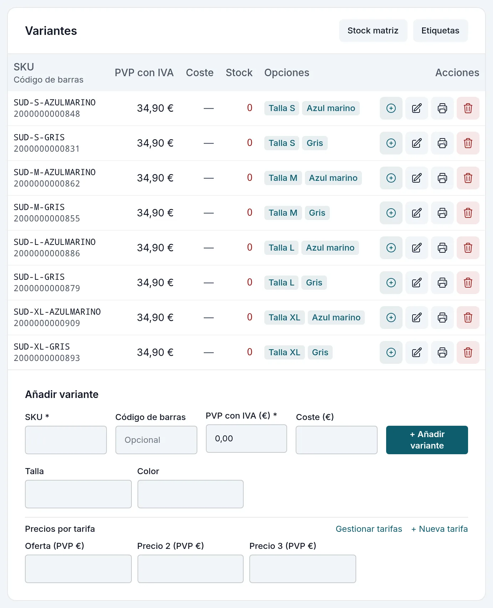Screen dimensions: 493x608
Task: Focus the SKU input field
Action: [x=66, y=440]
